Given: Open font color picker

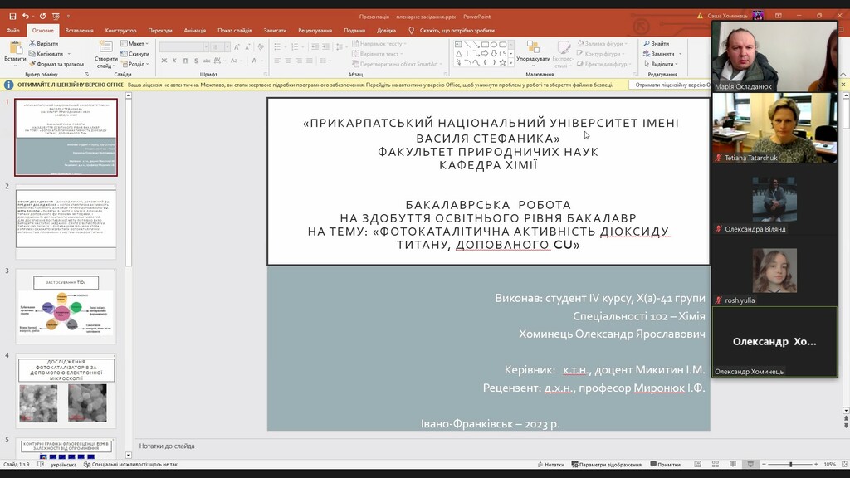Looking at the screenshot, I should 255,61.
